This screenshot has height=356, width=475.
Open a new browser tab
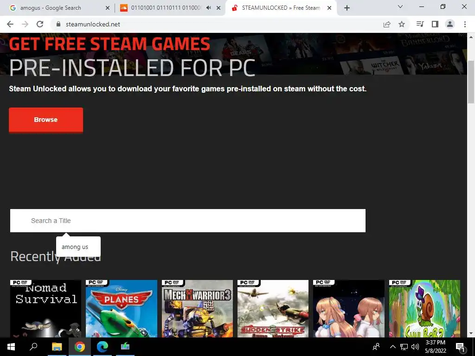click(x=347, y=8)
